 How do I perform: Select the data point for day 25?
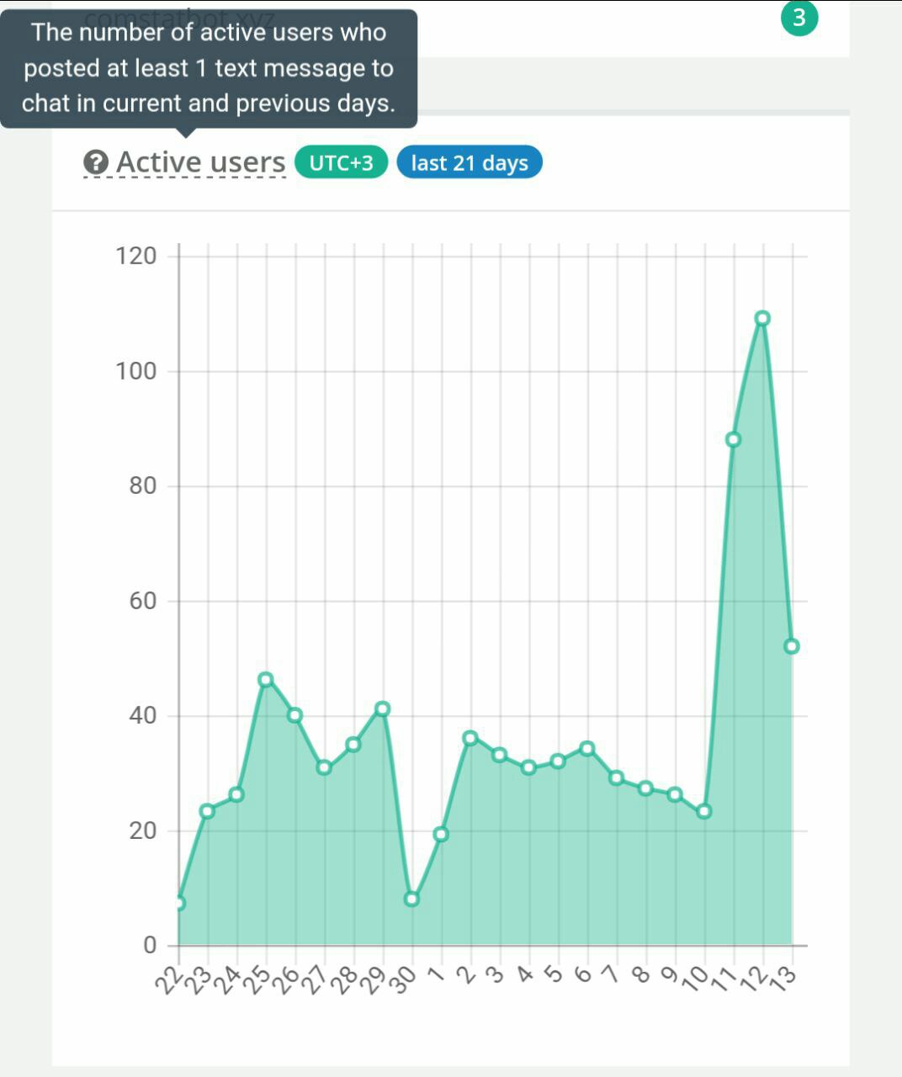266,680
